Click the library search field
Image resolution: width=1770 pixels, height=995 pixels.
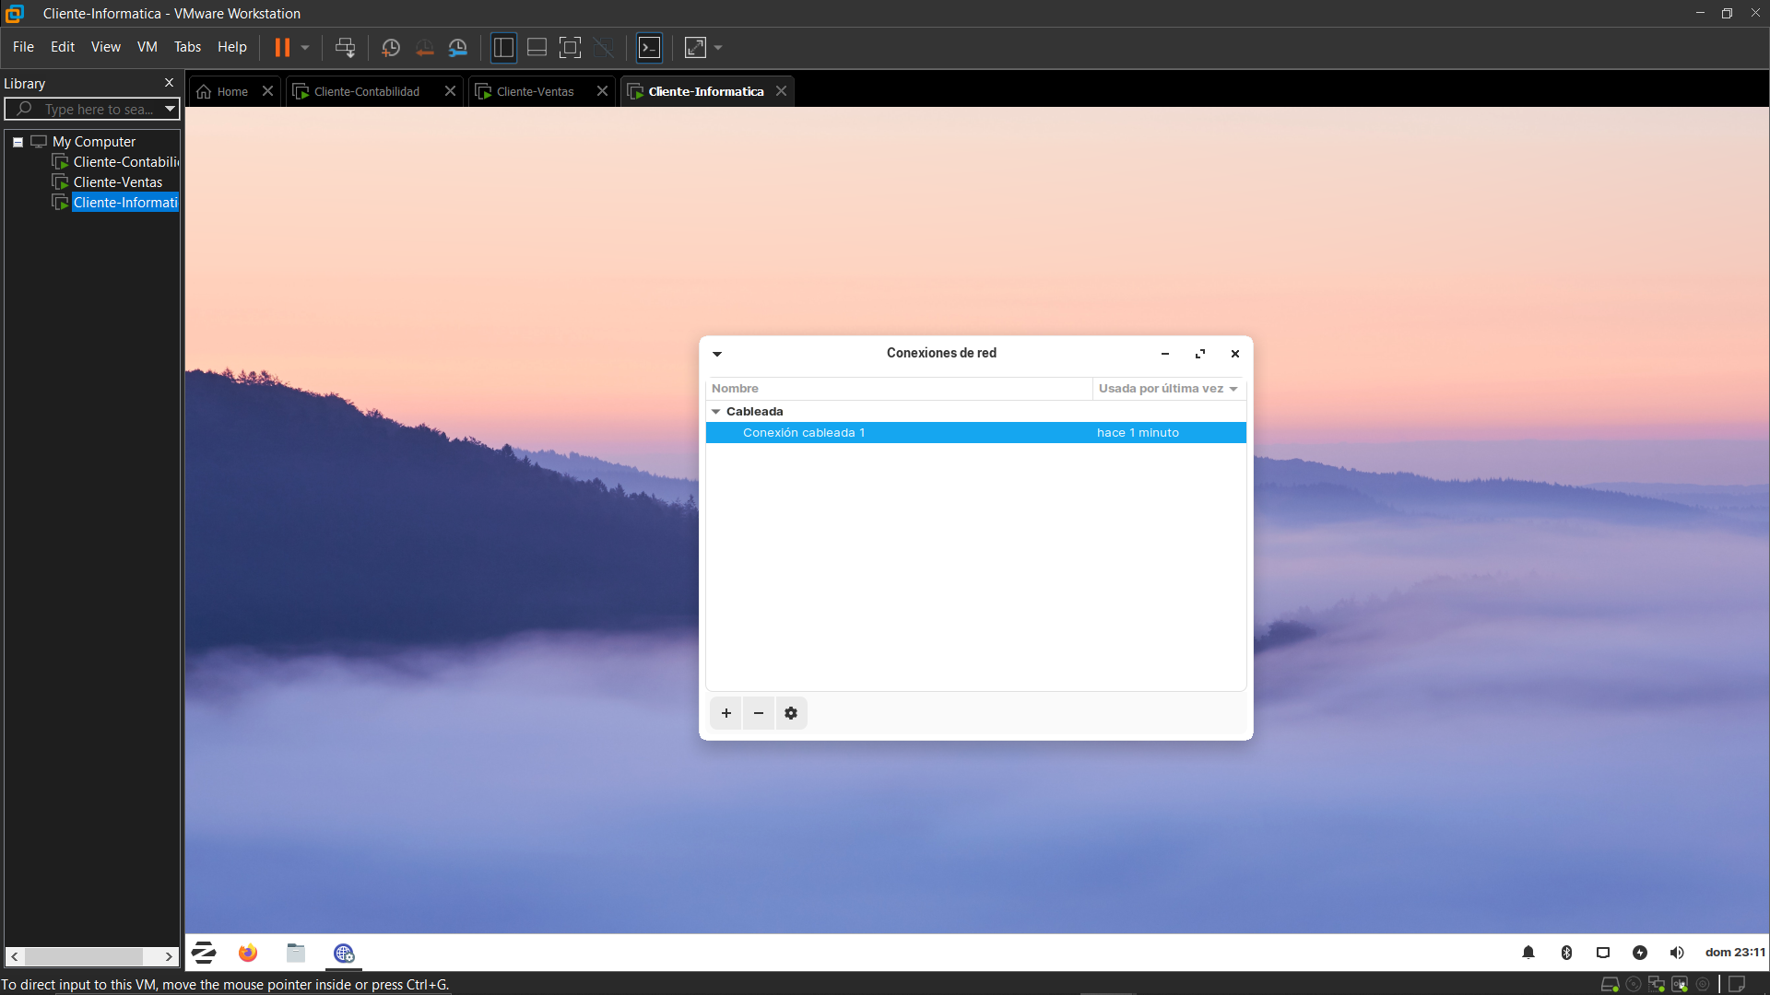tap(99, 110)
